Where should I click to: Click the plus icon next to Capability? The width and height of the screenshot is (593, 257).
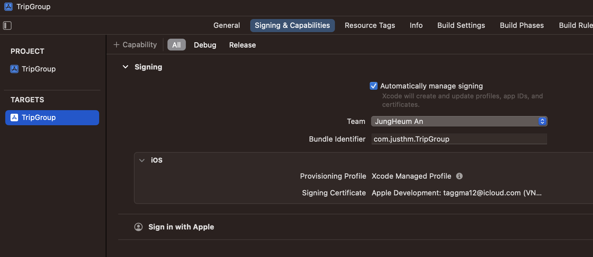click(116, 45)
